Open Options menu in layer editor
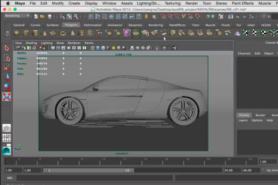This screenshot has width=278, height=185. click(257, 120)
